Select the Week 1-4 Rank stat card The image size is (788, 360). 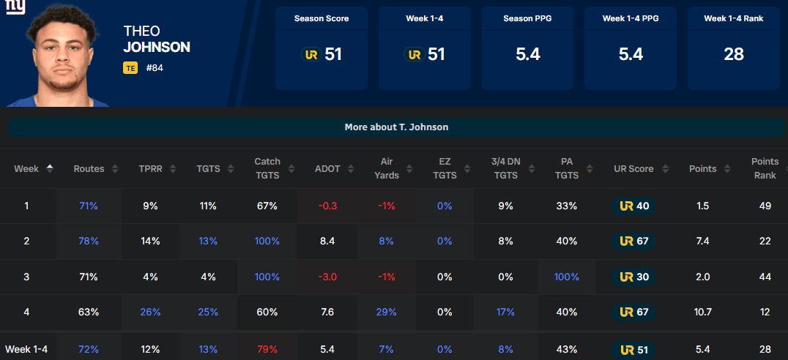(x=733, y=48)
